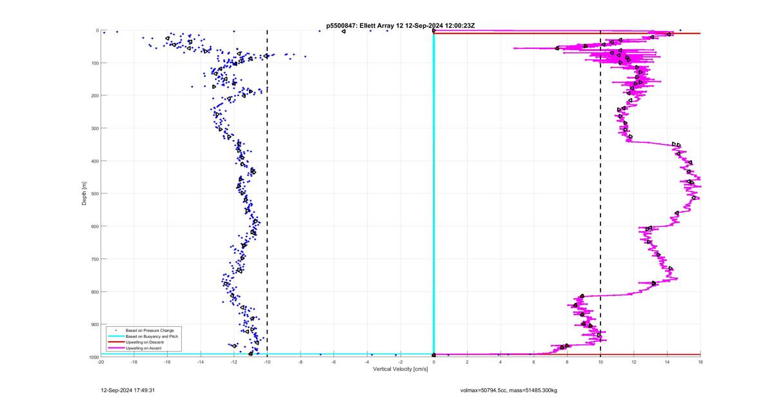Click x-axis tick label '16'
Viewport: 774px width, 401px height.
click(x=700, y=362)
